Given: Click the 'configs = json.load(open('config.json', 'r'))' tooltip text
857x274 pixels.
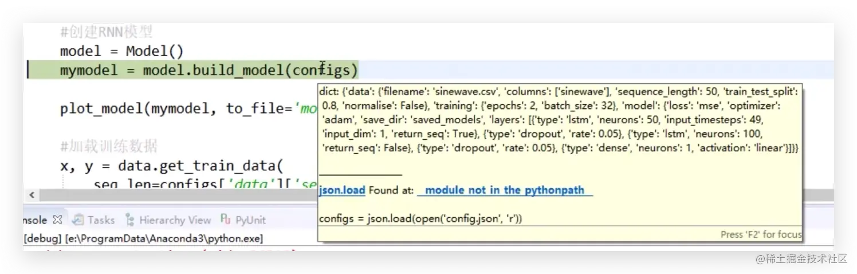Looking at the screenshot, I should pos(420,218).
